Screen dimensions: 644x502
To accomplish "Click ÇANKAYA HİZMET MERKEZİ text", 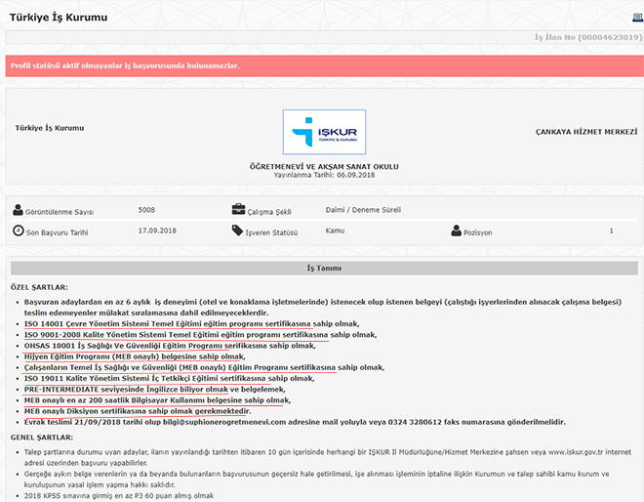I will (x=586, y=132).
